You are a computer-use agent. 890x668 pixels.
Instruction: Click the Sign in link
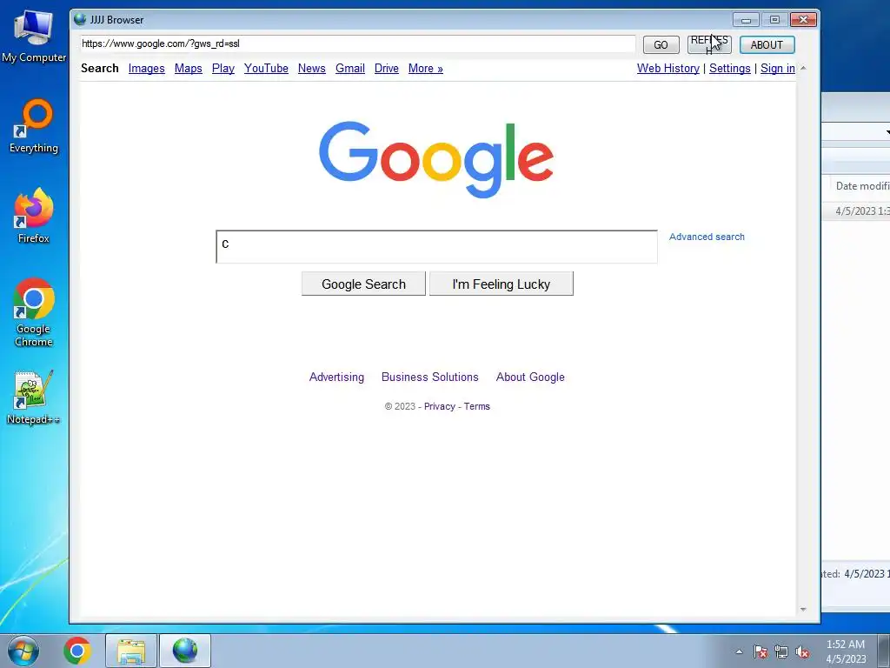click(778, 68)
